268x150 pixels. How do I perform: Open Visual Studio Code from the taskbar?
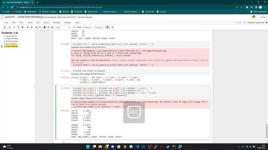[137, 147]
